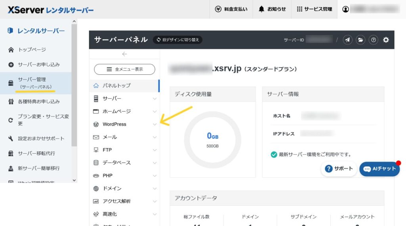Expand the 高速化 menu chevron

155,214
